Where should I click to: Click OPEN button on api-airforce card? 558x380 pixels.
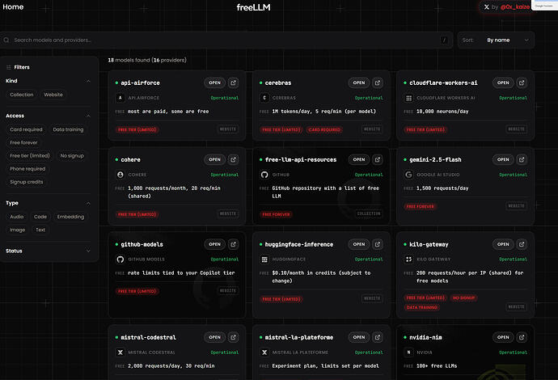214,82
